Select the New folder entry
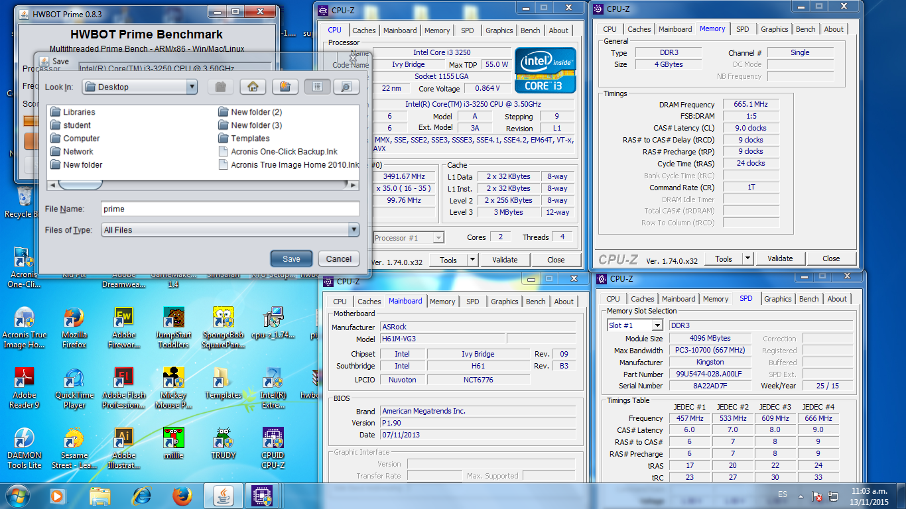This screenshot has width=906, height=509. [76, 165]
